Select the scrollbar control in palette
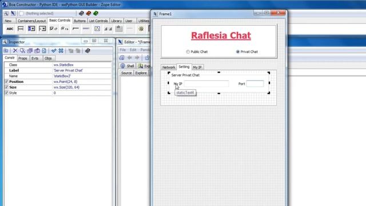The width and height of the screenshot is (366, 206). (108, 29)
